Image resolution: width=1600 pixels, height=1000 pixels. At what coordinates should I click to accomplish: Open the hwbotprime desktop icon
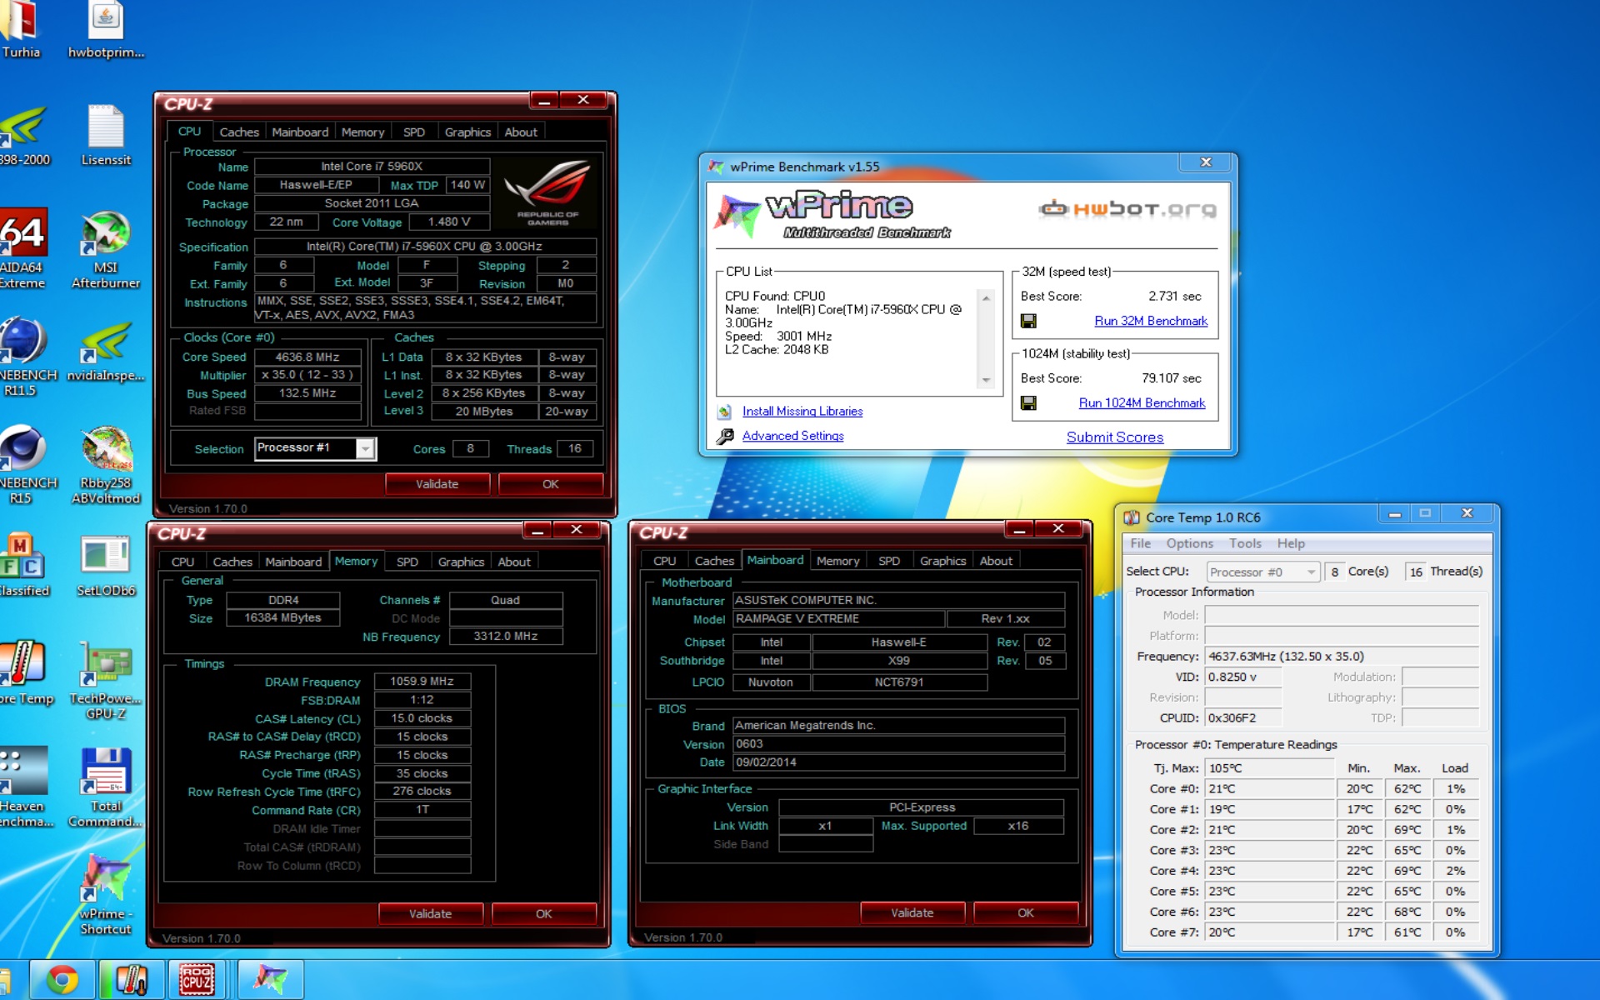[x=106, y=29]
